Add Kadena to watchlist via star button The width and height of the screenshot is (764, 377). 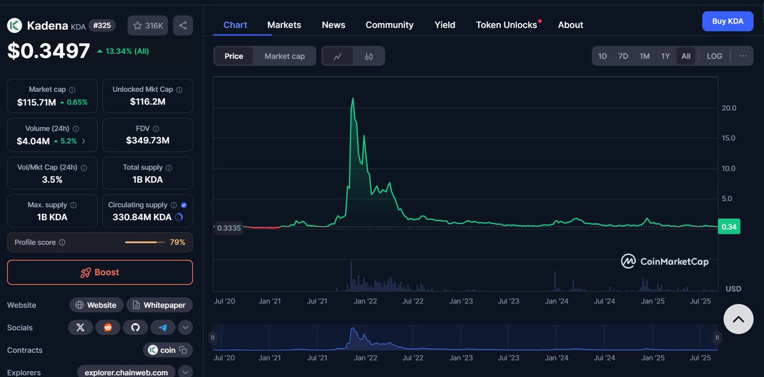(148, 25)
